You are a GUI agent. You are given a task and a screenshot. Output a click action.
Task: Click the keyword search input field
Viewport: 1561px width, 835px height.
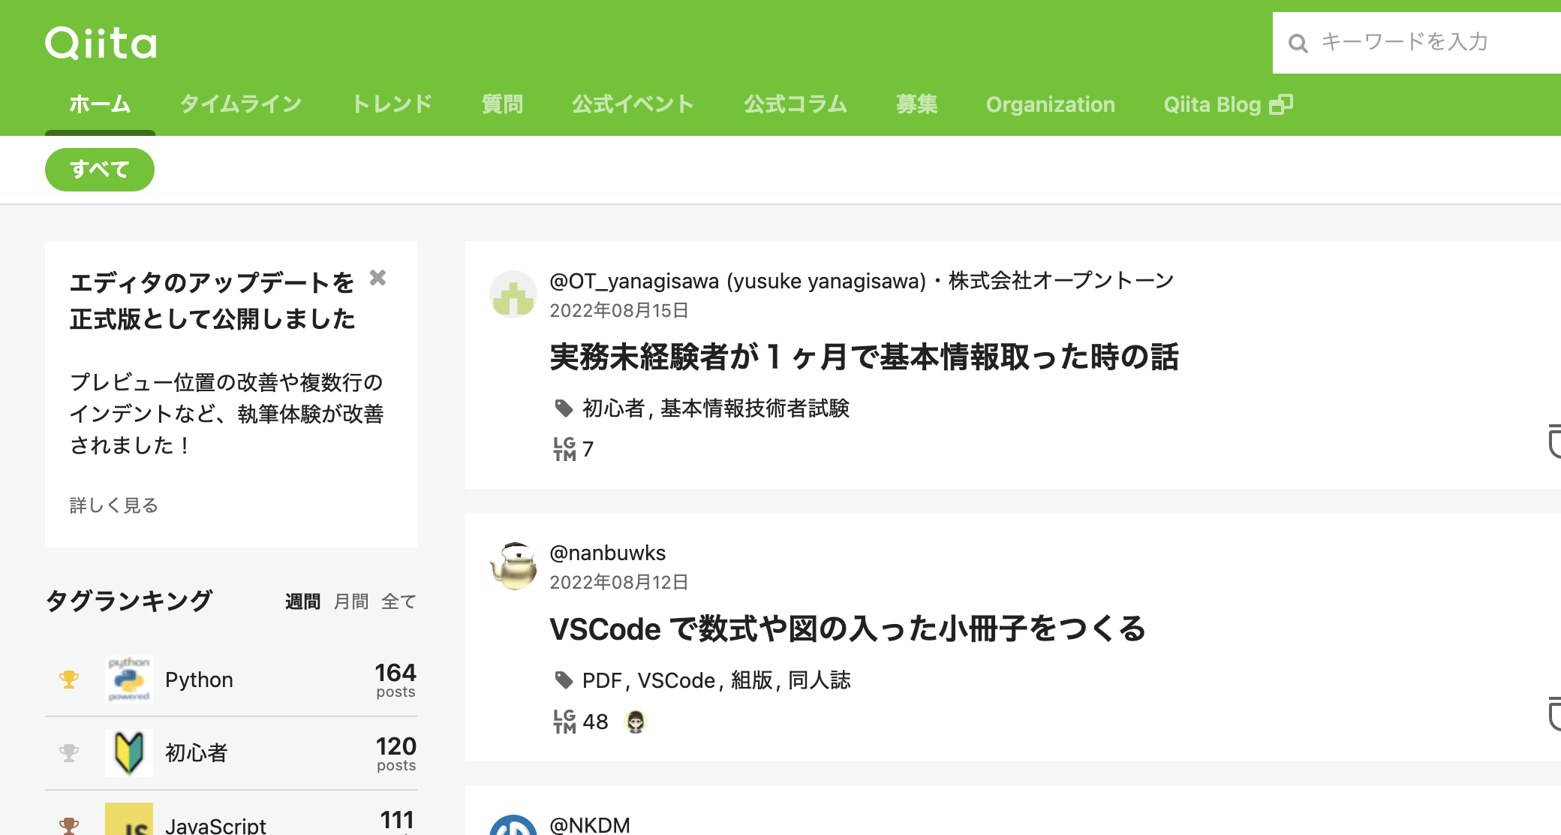1426,44
